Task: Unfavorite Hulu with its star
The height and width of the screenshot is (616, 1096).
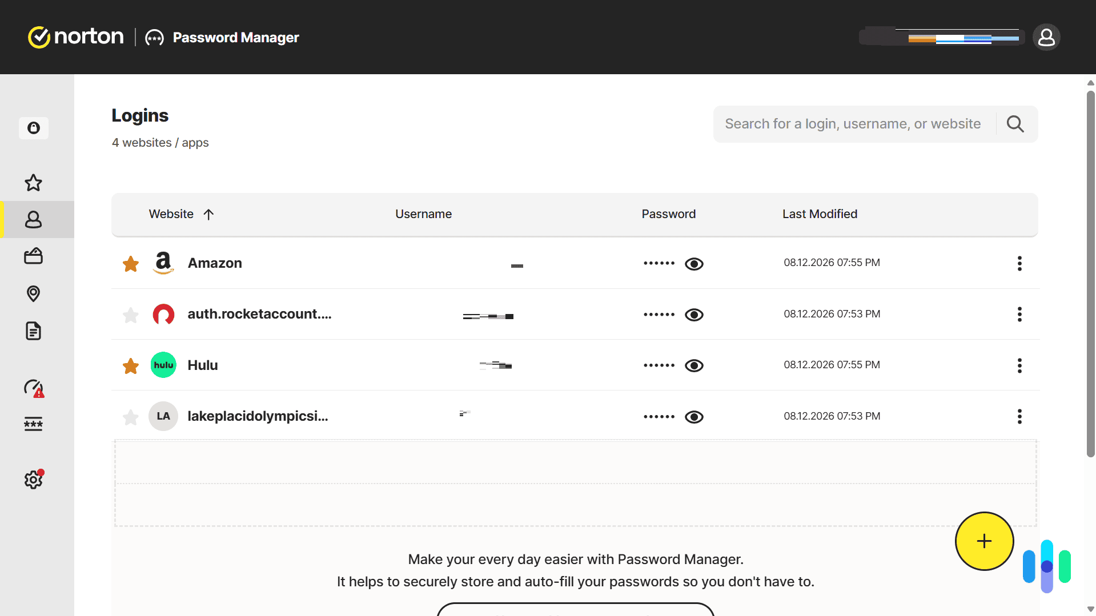Action: pyautogui.click(x=131, y=366)
